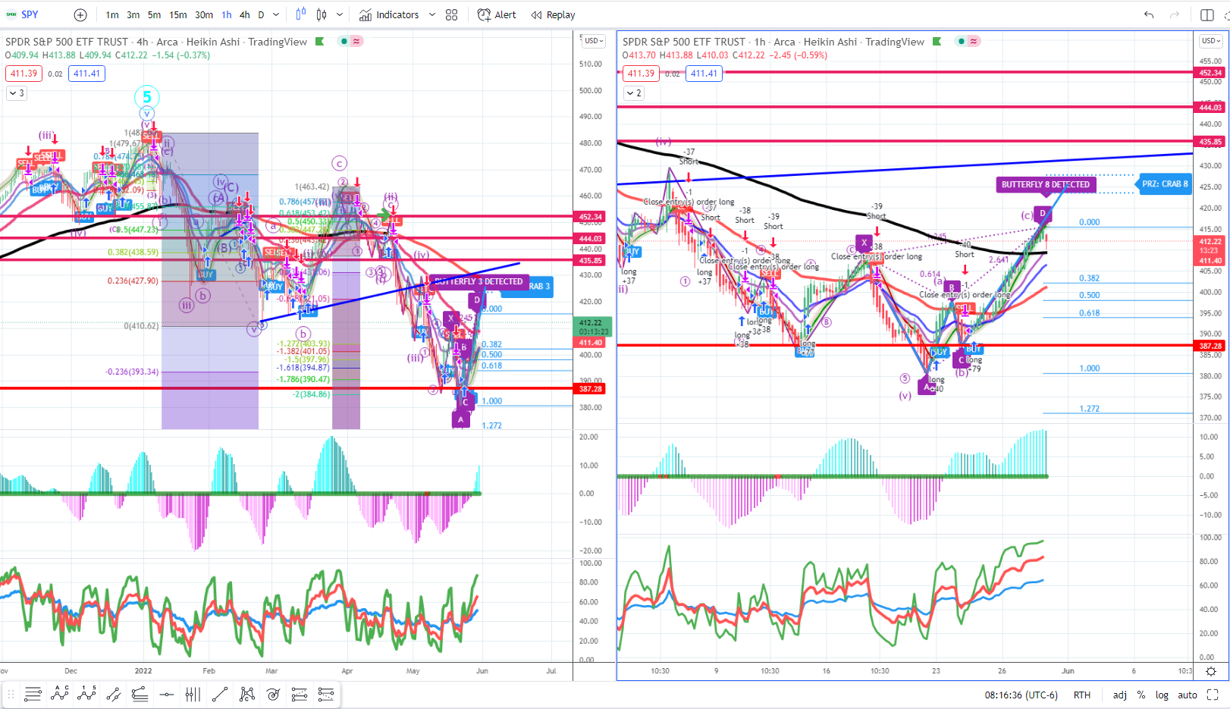
Task: Toggle adj adjusted data
Action: click(1120, 695)
